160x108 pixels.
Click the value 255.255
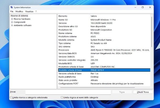[94, 60]
